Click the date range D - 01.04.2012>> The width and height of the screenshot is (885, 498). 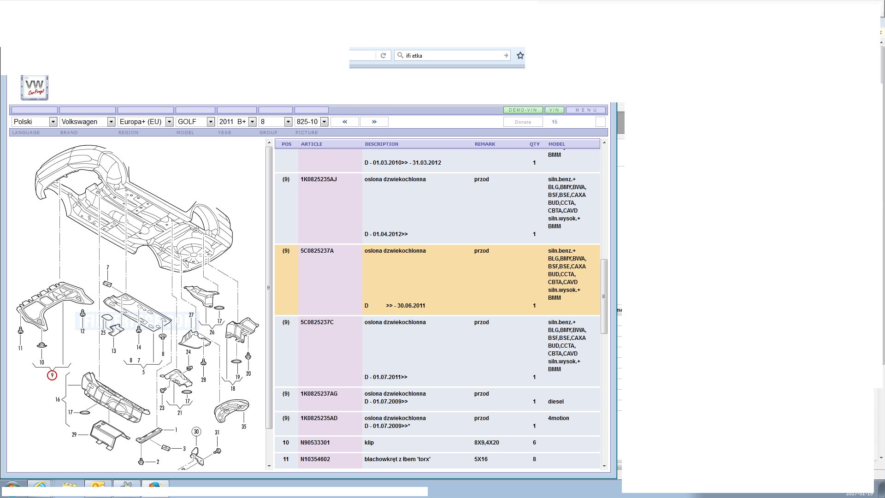click(386, 234)
